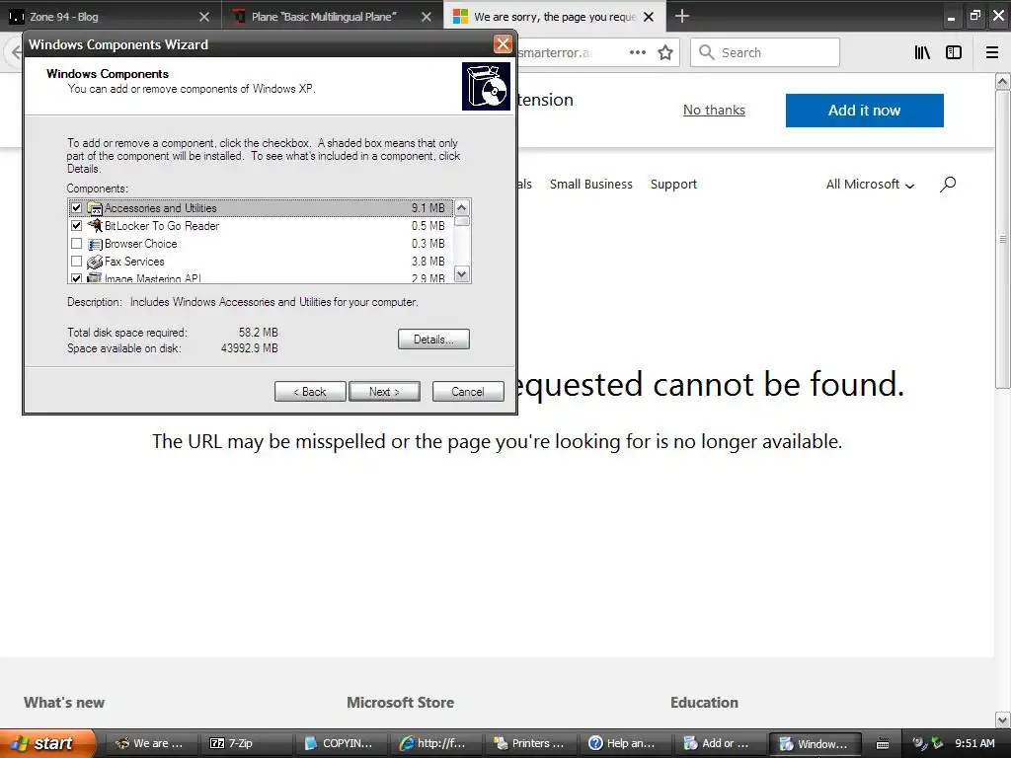Switch to the Help an... taskbar button
This screenshot has width=1011, height=758.
click(x=625, y=743)
